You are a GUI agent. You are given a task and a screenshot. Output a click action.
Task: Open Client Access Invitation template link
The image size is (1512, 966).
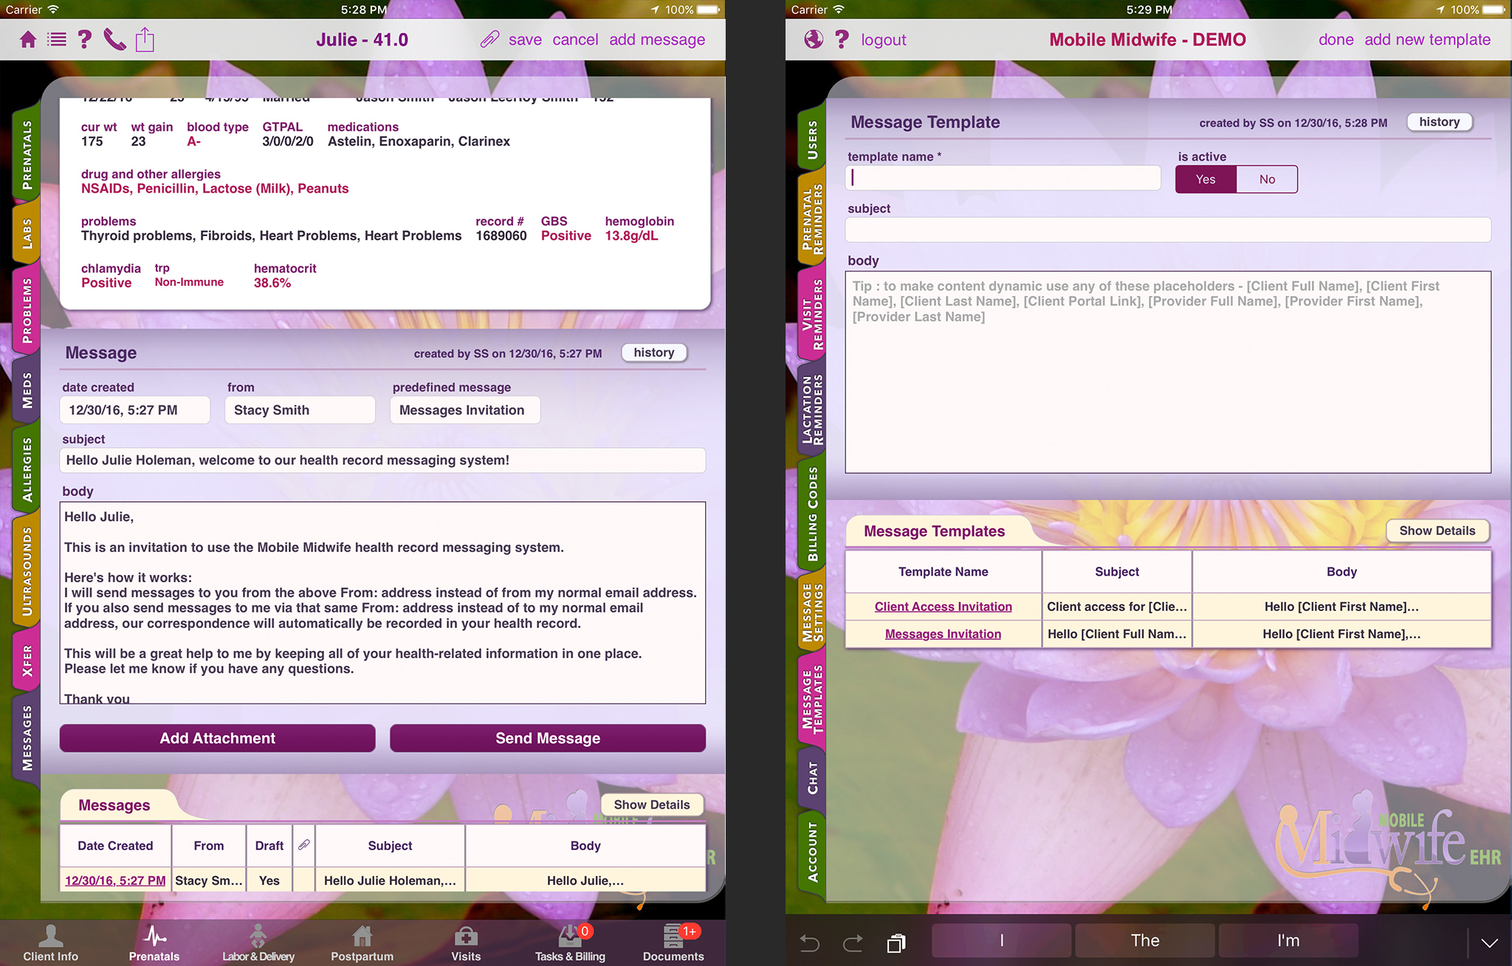pos(943,607)
